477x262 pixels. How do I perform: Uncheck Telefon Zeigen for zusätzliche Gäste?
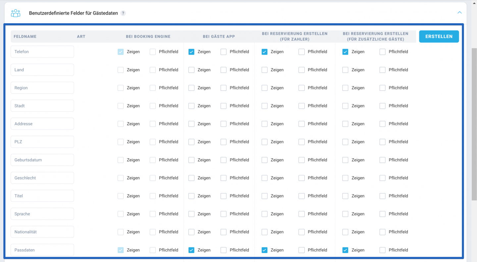tap(345, 52)
